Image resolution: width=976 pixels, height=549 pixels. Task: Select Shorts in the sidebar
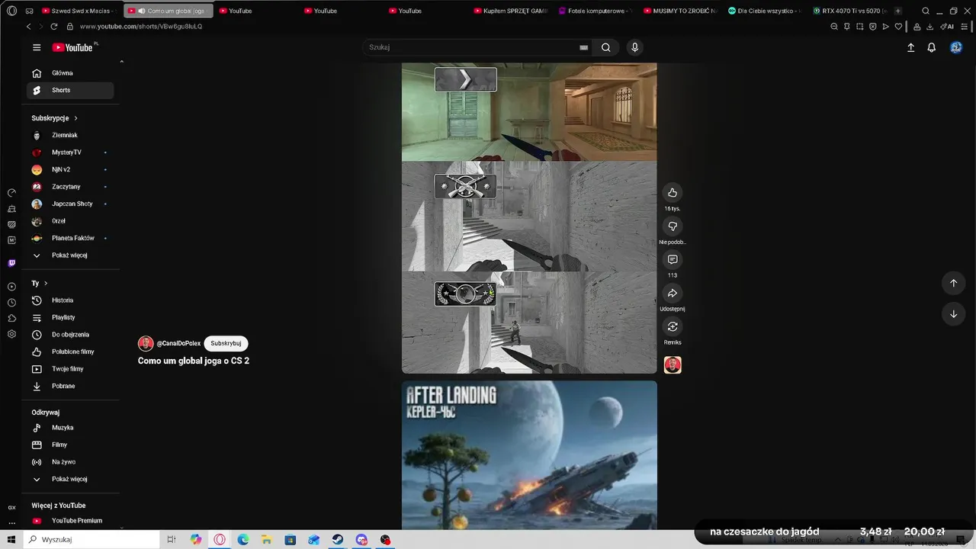point(70,90)
